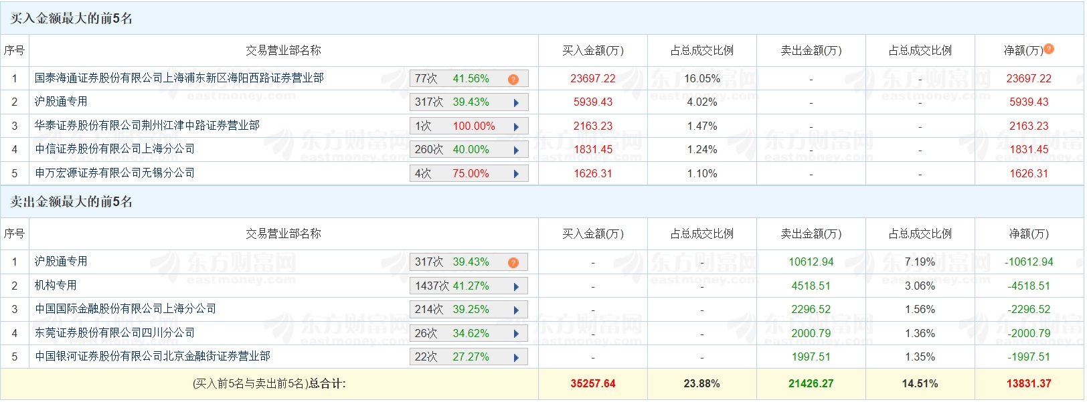Click orange question icon in 国泰海通证券 buy row

pos(513,79)
